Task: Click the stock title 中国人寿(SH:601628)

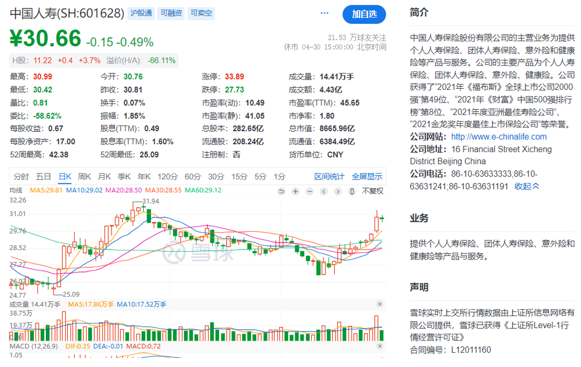Action: click(67, 14)
